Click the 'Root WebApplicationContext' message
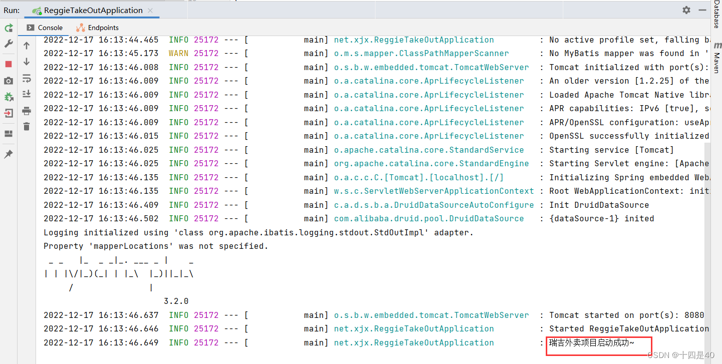 pos(629,191)
